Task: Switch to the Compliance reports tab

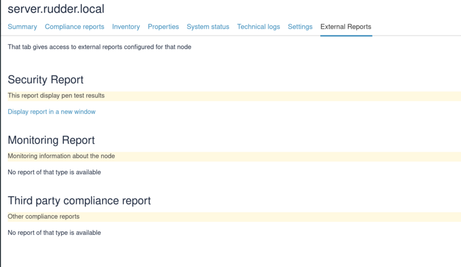Action: point(74,27)
